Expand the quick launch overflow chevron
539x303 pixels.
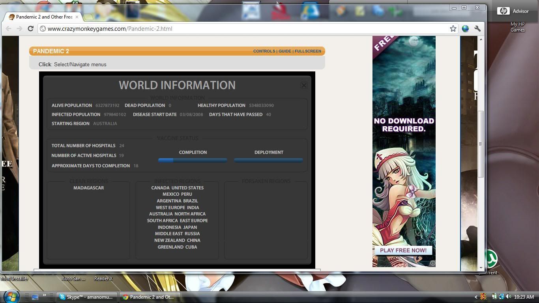44,295
